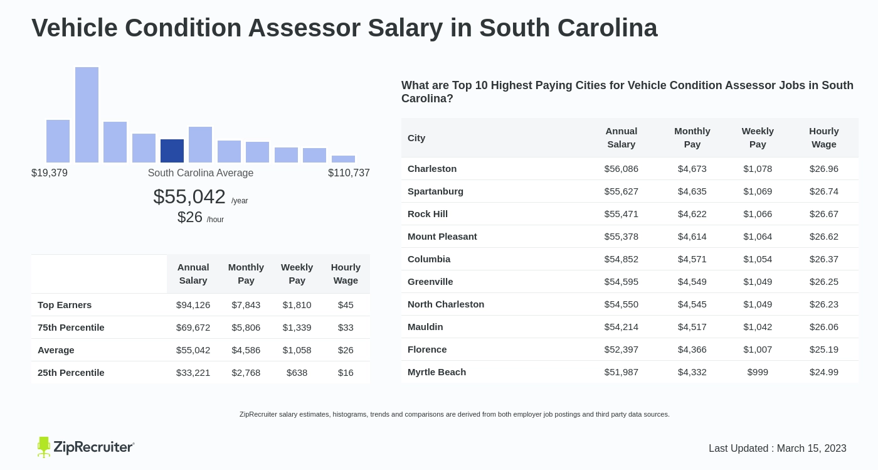Viewport: 878px width, 470px height.
Task: Click Mauldin weekly pay $1,042
Action: tap(758, 327)
